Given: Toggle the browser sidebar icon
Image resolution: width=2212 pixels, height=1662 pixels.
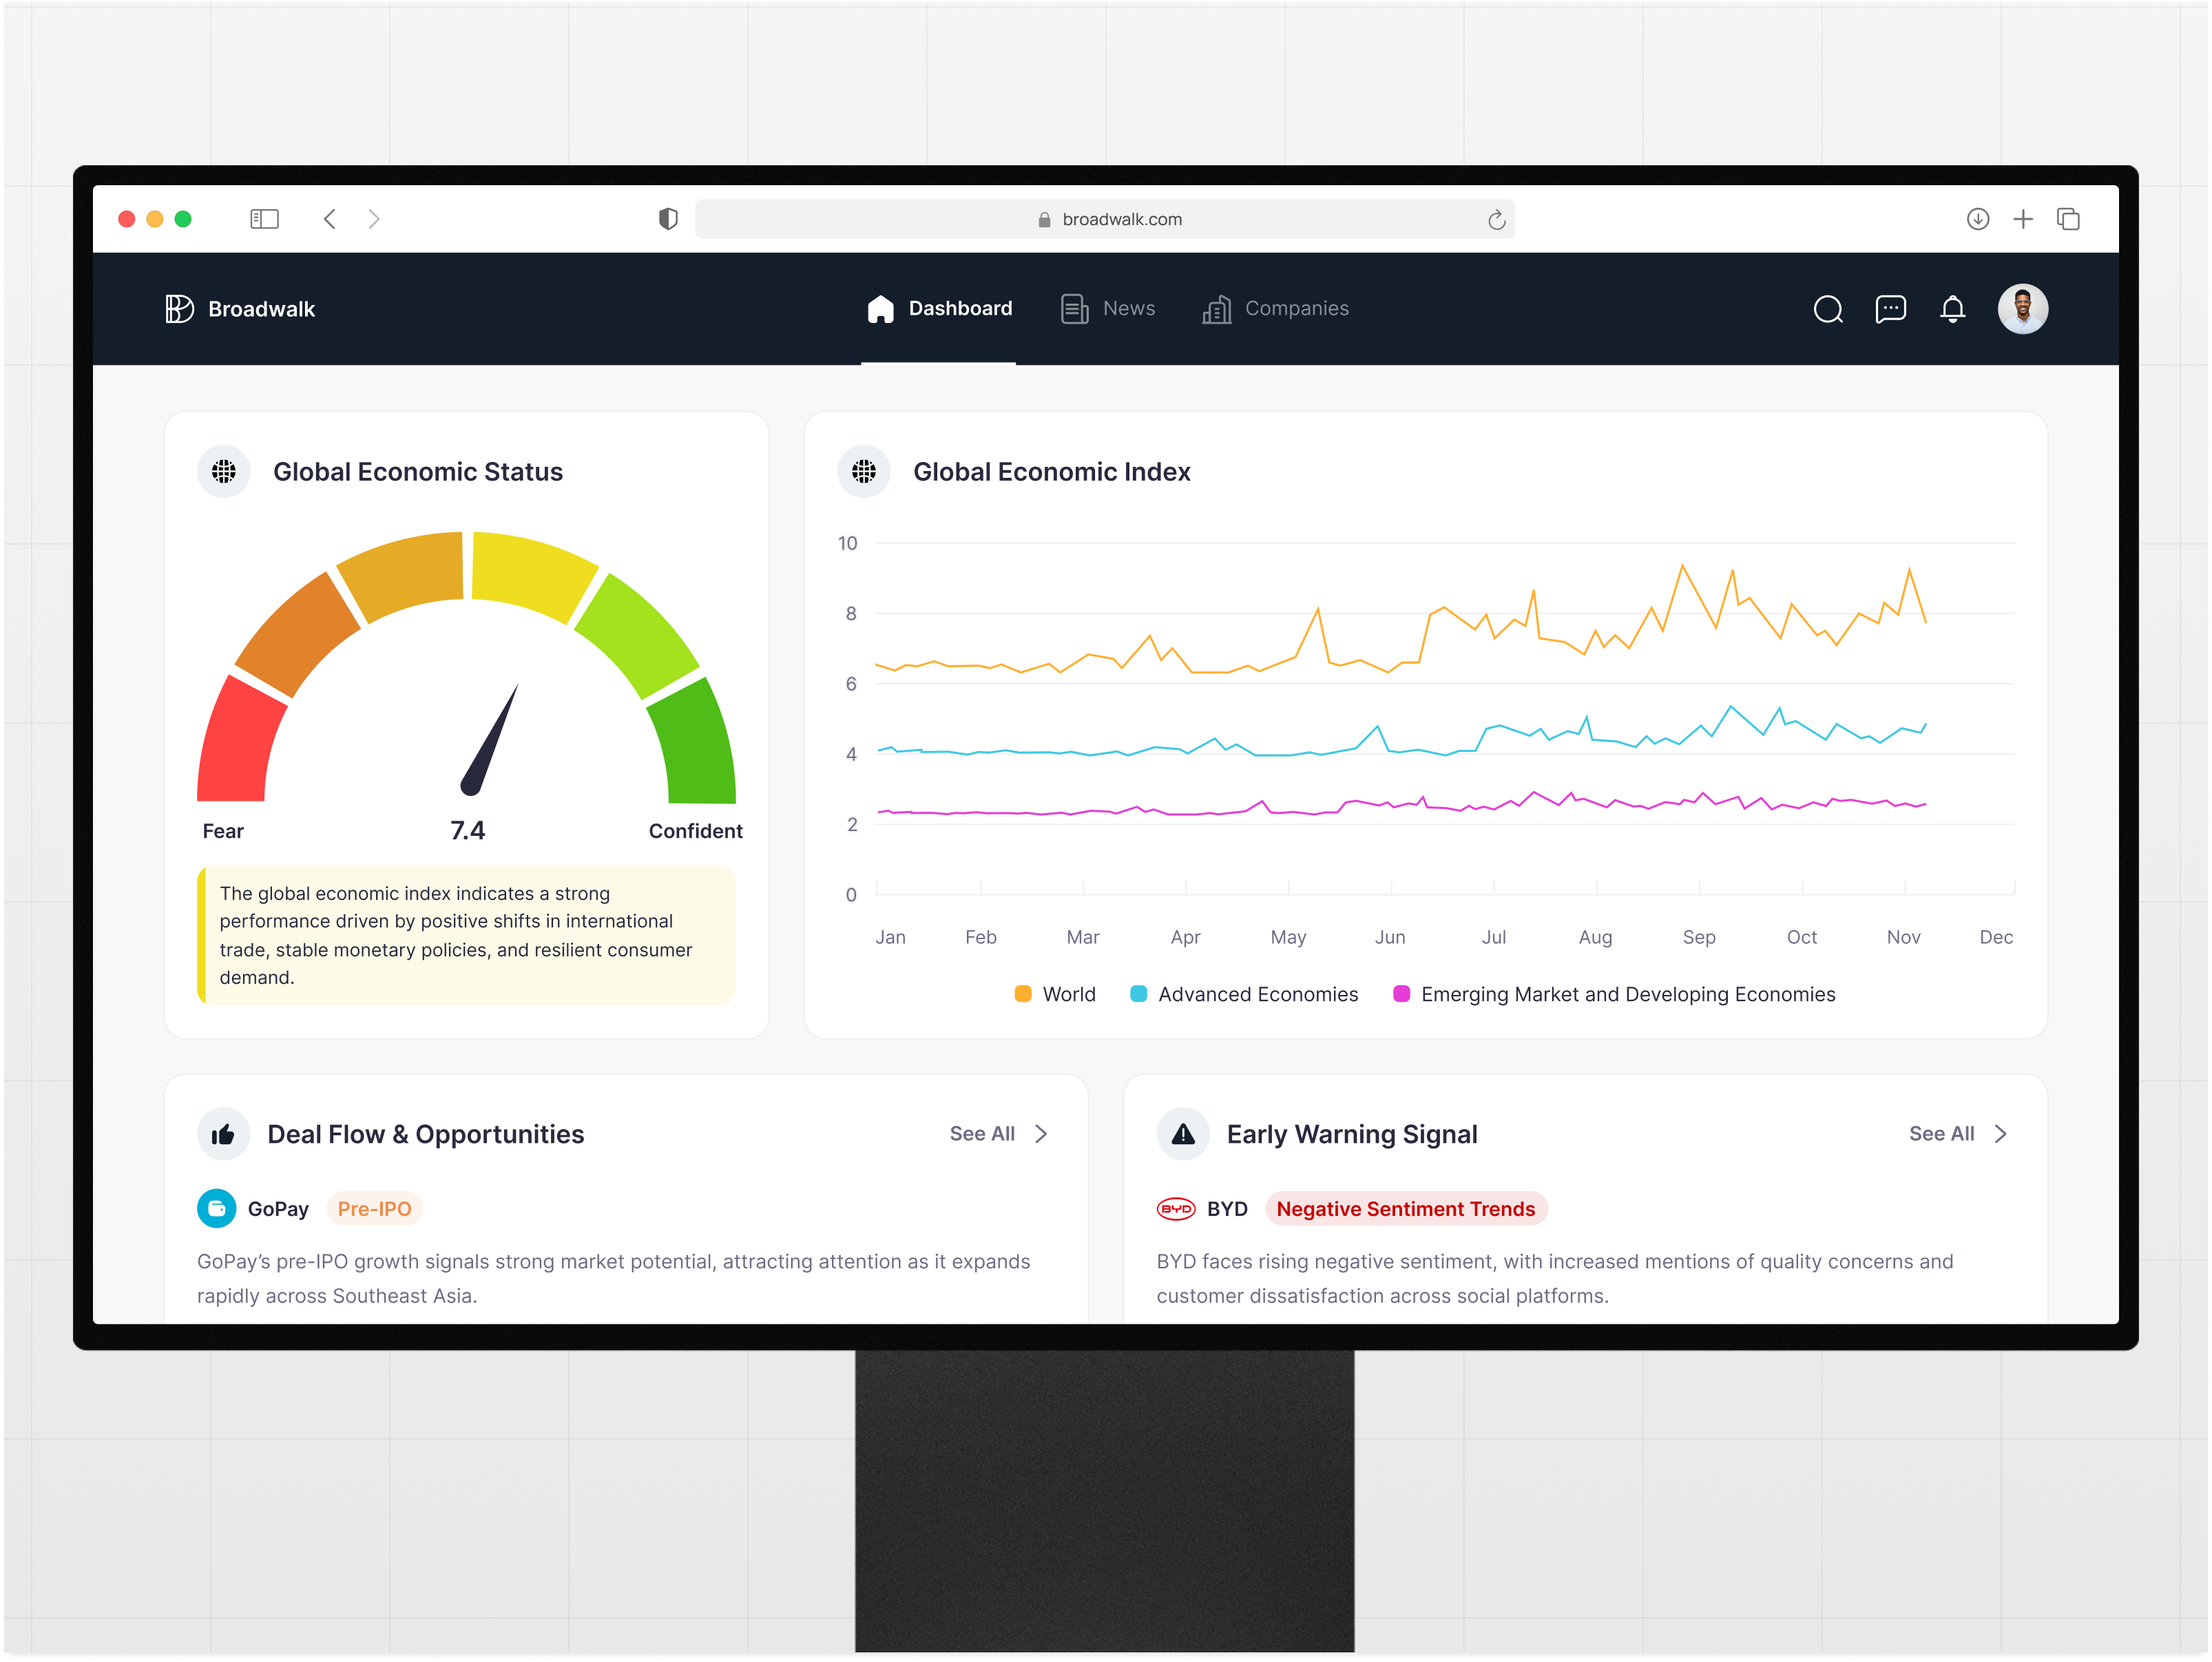Looking at the screenshot, I should 264,219.
